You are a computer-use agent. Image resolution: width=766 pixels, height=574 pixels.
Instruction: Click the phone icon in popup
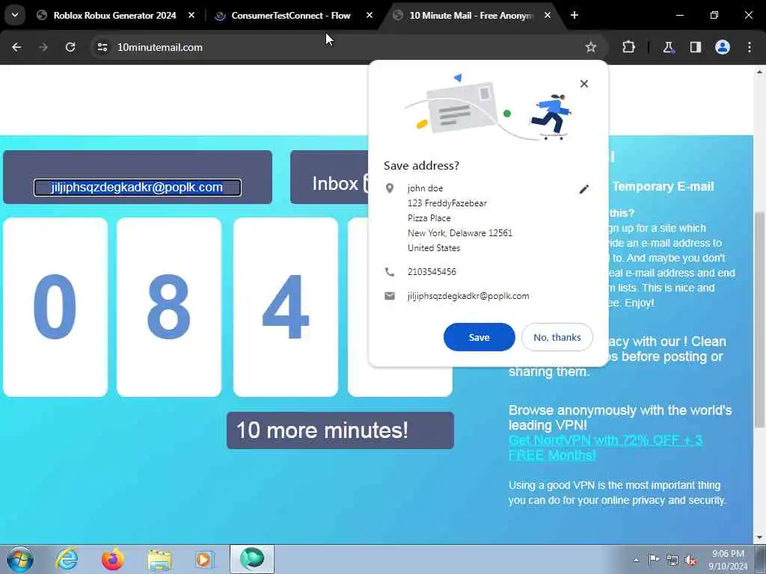coord(389,272)
